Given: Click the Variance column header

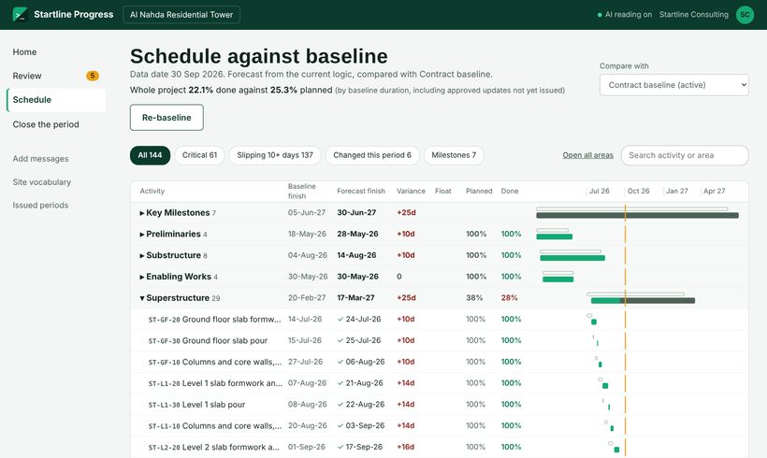Looking at the screenshot, I should [411, 191].
